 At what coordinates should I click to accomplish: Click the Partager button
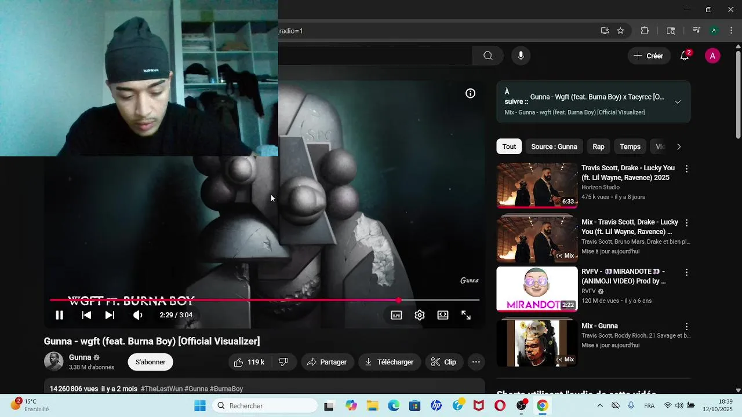point(327,362)
